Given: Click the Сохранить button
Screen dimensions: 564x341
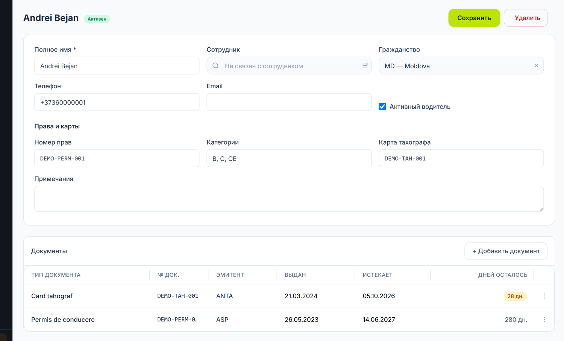Looking at the screenshot, I should [x=474, y=18].
